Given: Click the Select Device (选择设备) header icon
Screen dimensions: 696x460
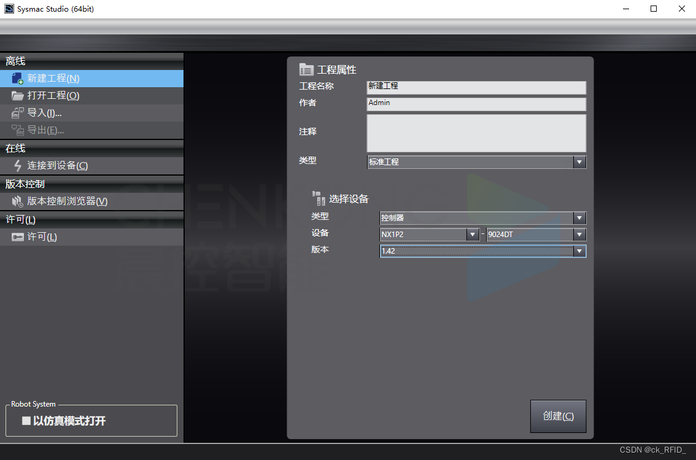Looking at the screenshot, I should point(319,198).
